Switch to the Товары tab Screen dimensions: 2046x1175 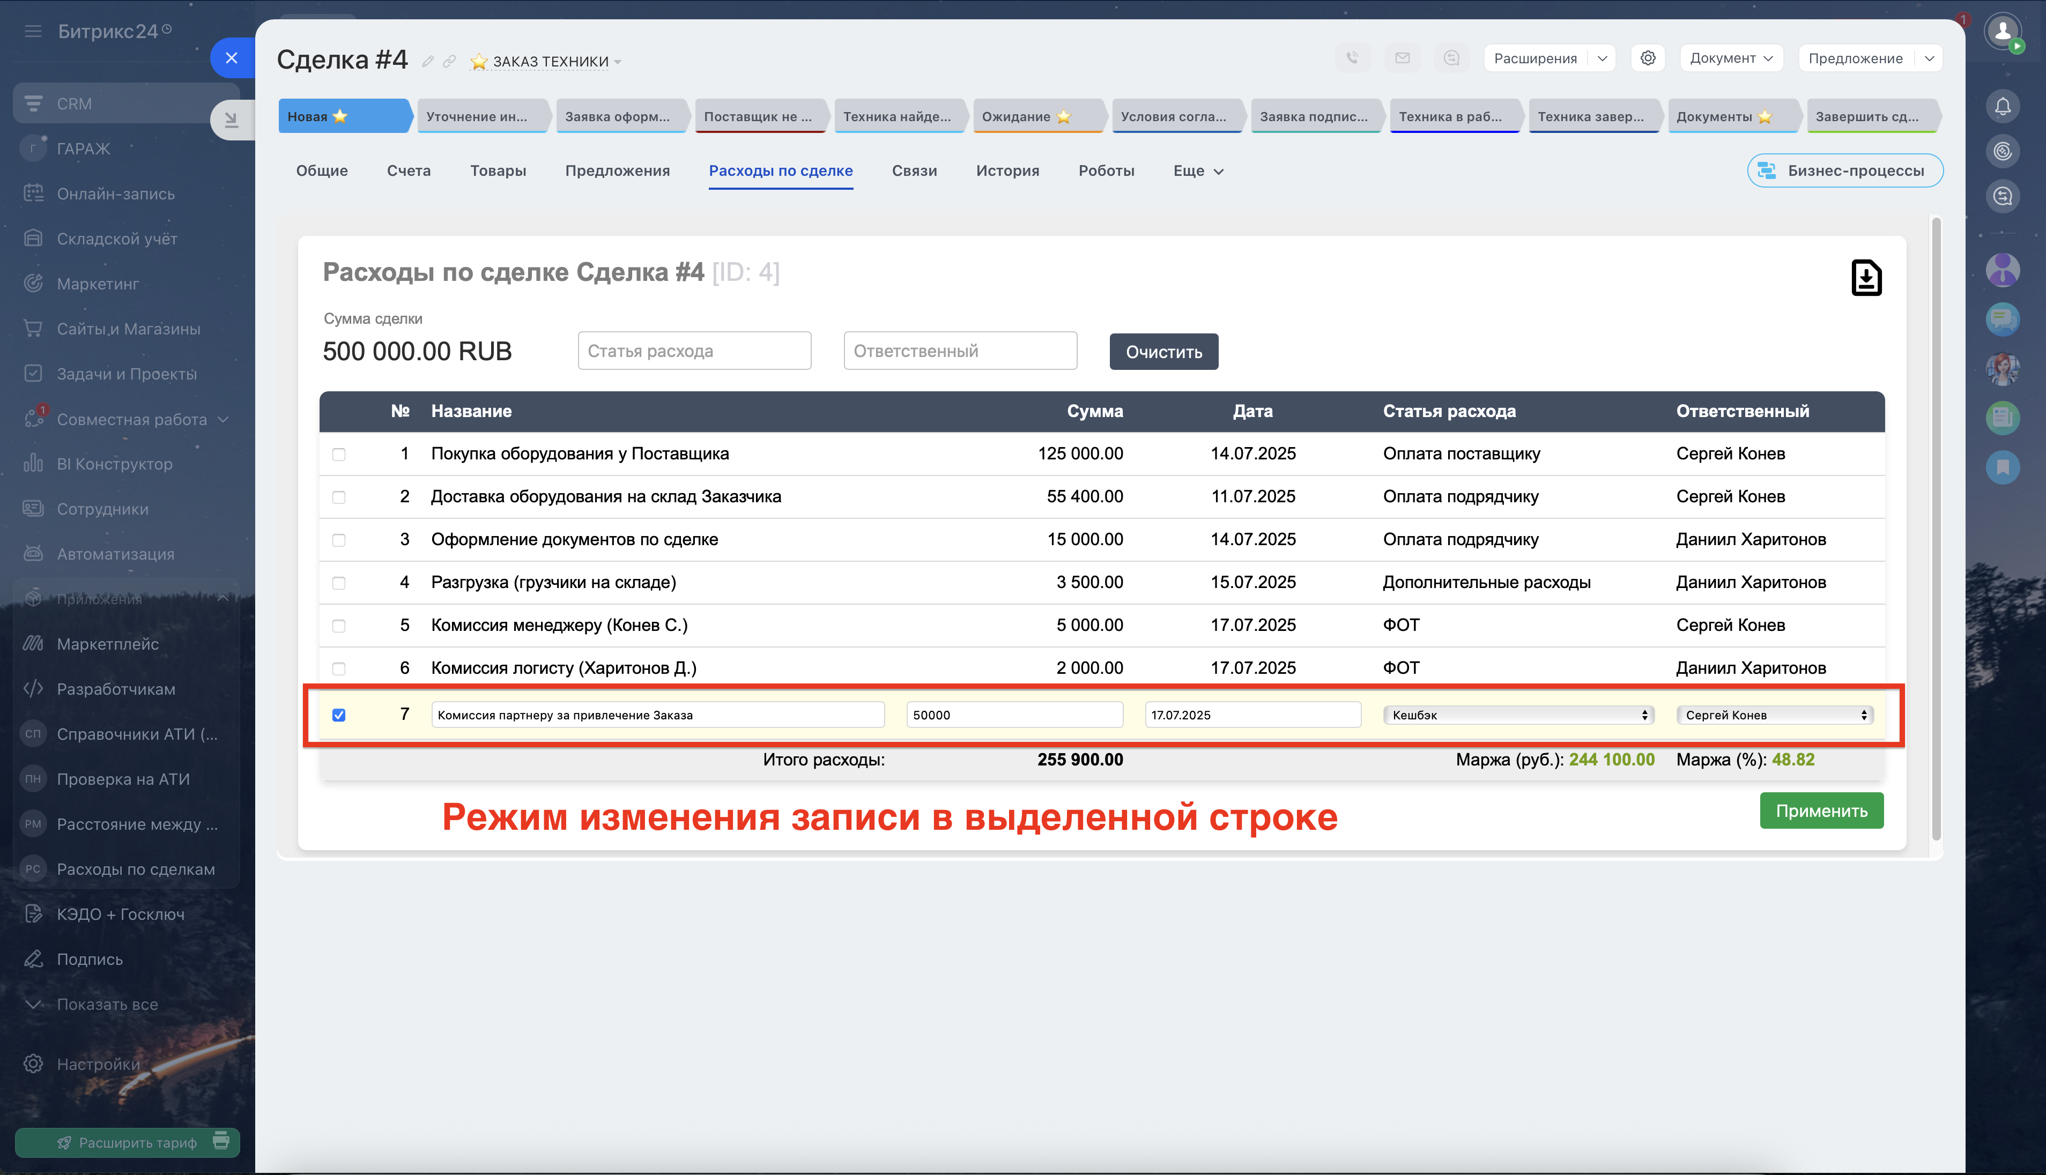coord(498,171)
